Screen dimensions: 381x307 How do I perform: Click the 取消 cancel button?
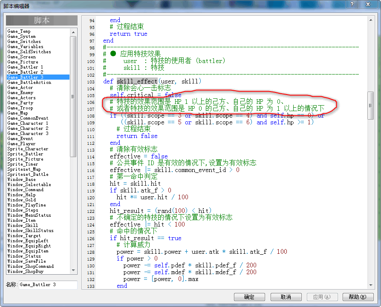tap(286, 297)
